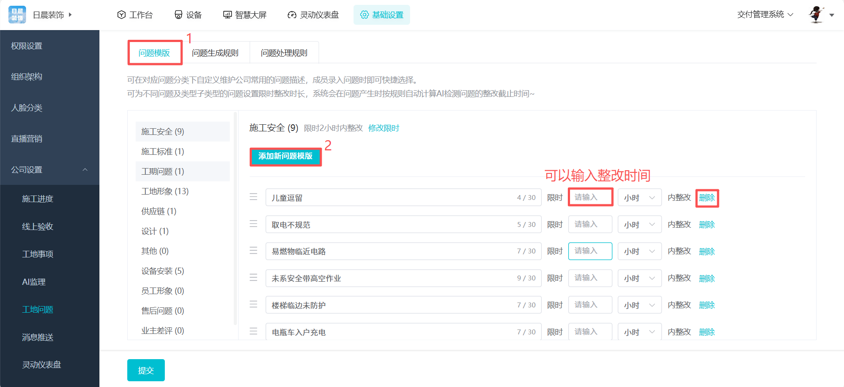Expand the 交付管理系统 system dropdown
This screenshot has height=387, width=844.
(765, 15)
